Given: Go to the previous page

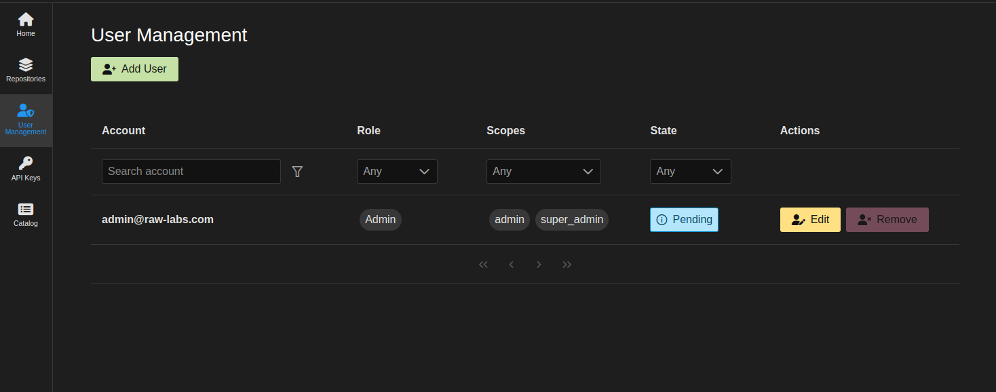Looking at the screenshot, I should click(x=511, y=264).
